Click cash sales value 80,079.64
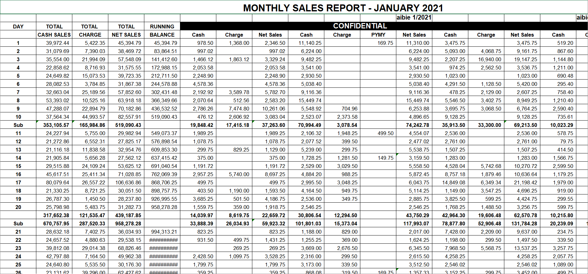 [x=54, y=182]
